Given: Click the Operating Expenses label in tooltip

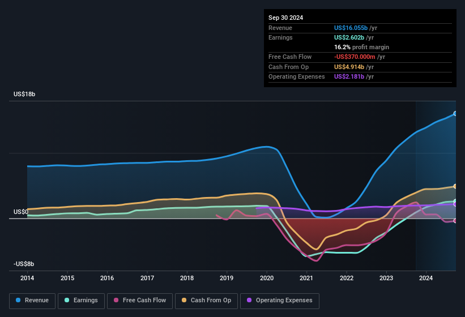Looking at the screenshot, I should tap(297, 76).
